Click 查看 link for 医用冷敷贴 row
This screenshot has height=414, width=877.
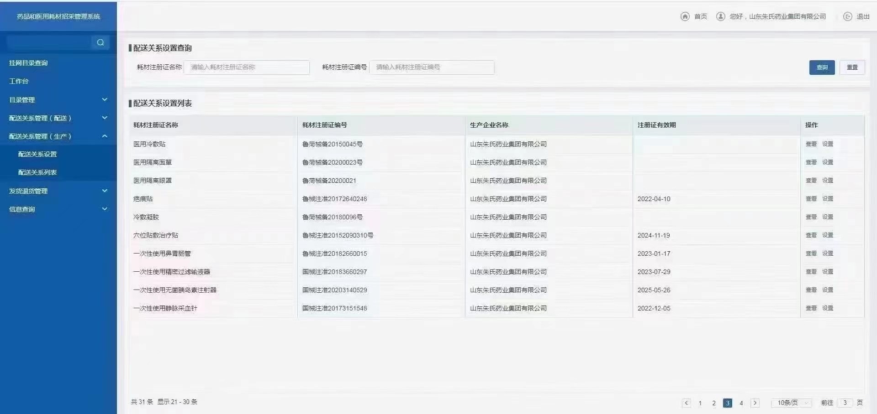811,144
